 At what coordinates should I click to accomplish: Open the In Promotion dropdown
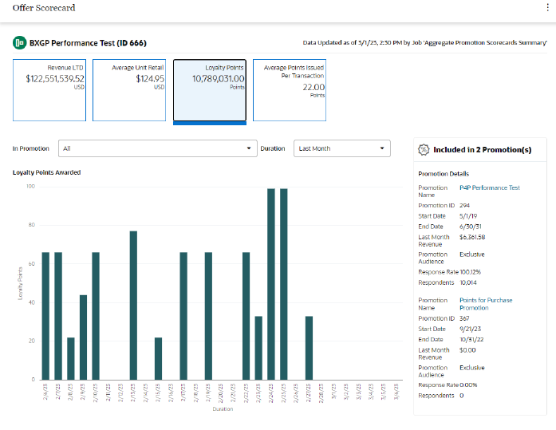pyautogui.click(x=158, y=148)
